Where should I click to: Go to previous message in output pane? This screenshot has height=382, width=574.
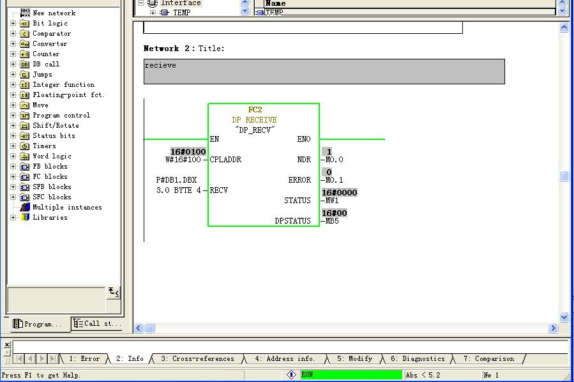coord(31,359)
